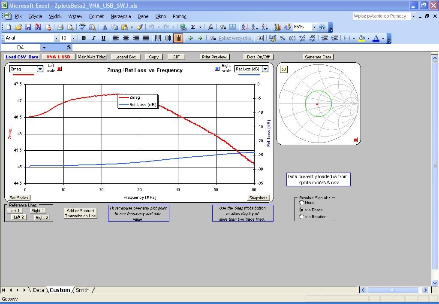Screen dimensions: 439x304
Task: Open the Narzędzia menu
Action: [x=120, y=16]
